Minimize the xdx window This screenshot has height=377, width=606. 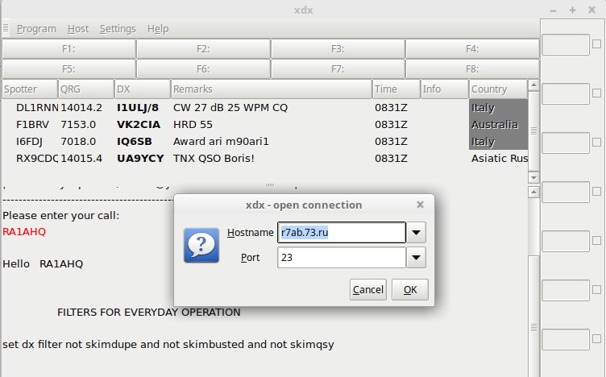pos(554,10)
